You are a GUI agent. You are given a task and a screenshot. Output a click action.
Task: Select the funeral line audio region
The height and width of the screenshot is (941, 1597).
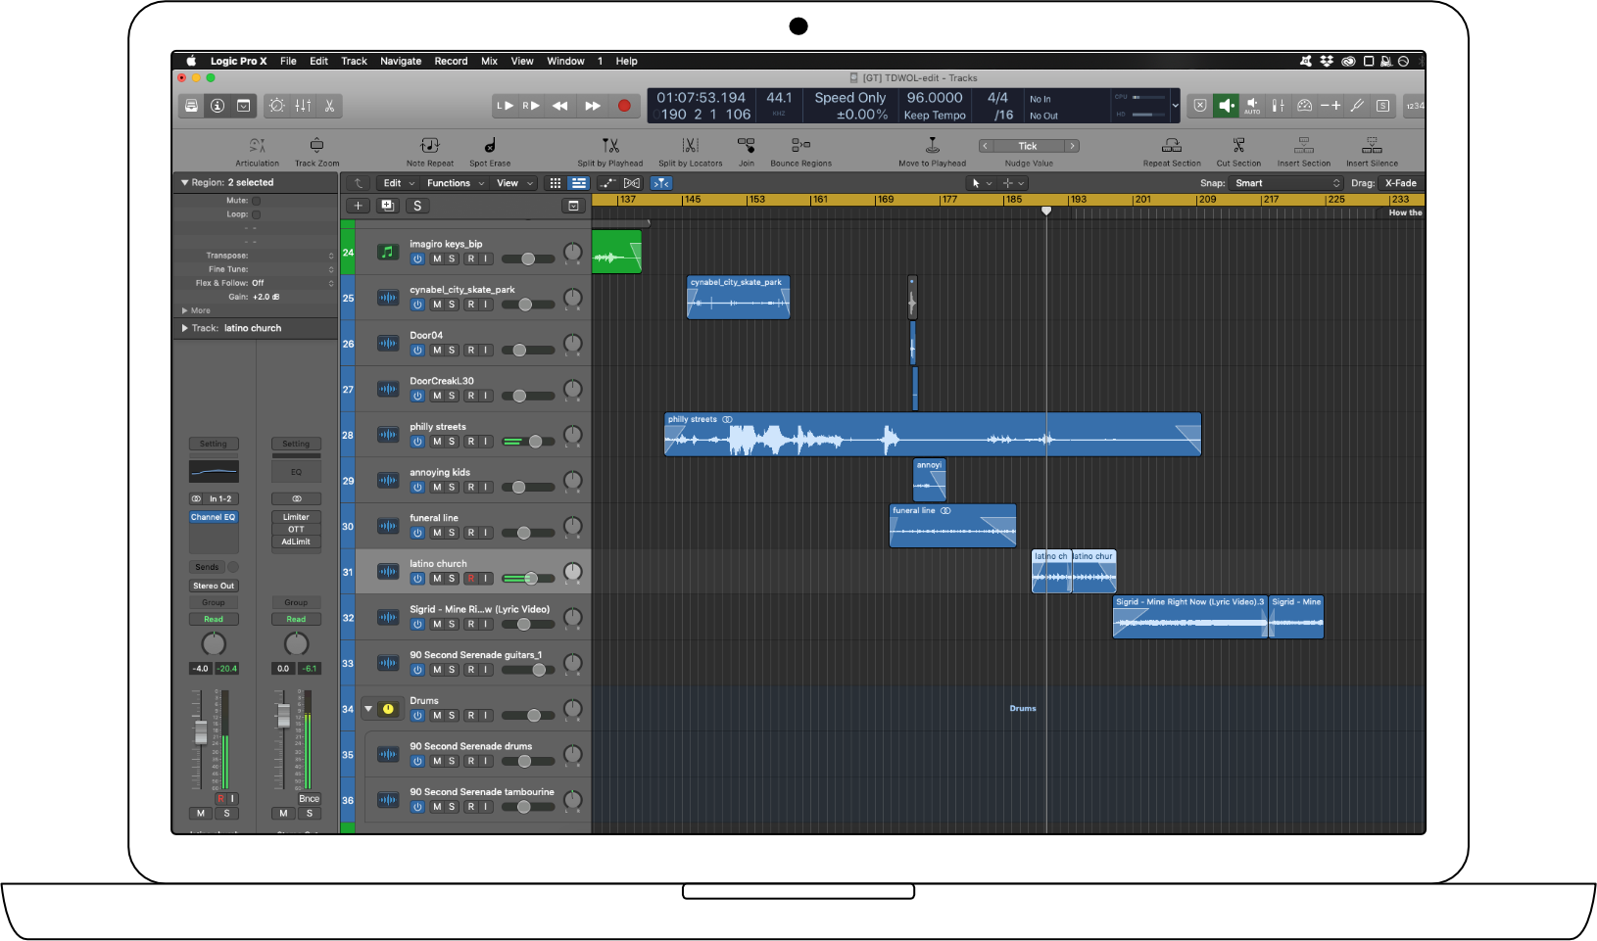coord(952,526)
